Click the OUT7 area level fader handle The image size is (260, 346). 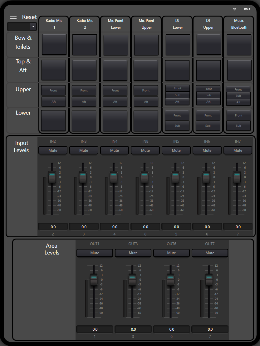[x=208, y=279]
